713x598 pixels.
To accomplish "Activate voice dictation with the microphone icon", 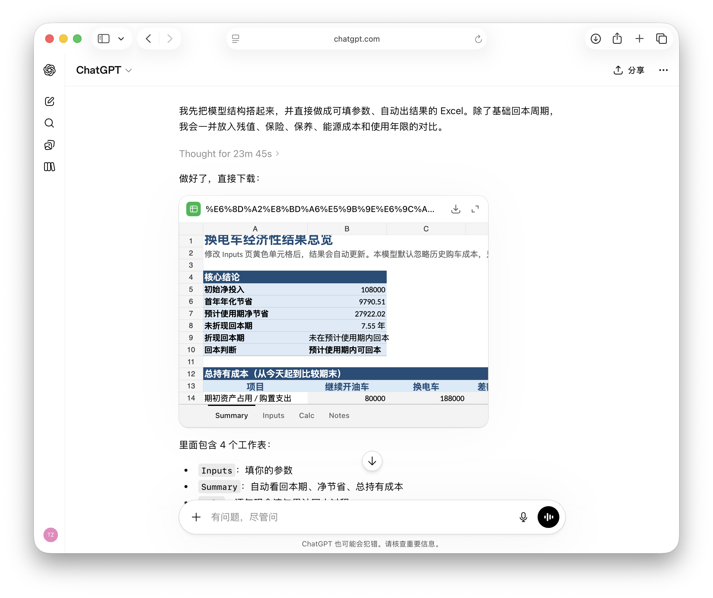I will point(523,517).
